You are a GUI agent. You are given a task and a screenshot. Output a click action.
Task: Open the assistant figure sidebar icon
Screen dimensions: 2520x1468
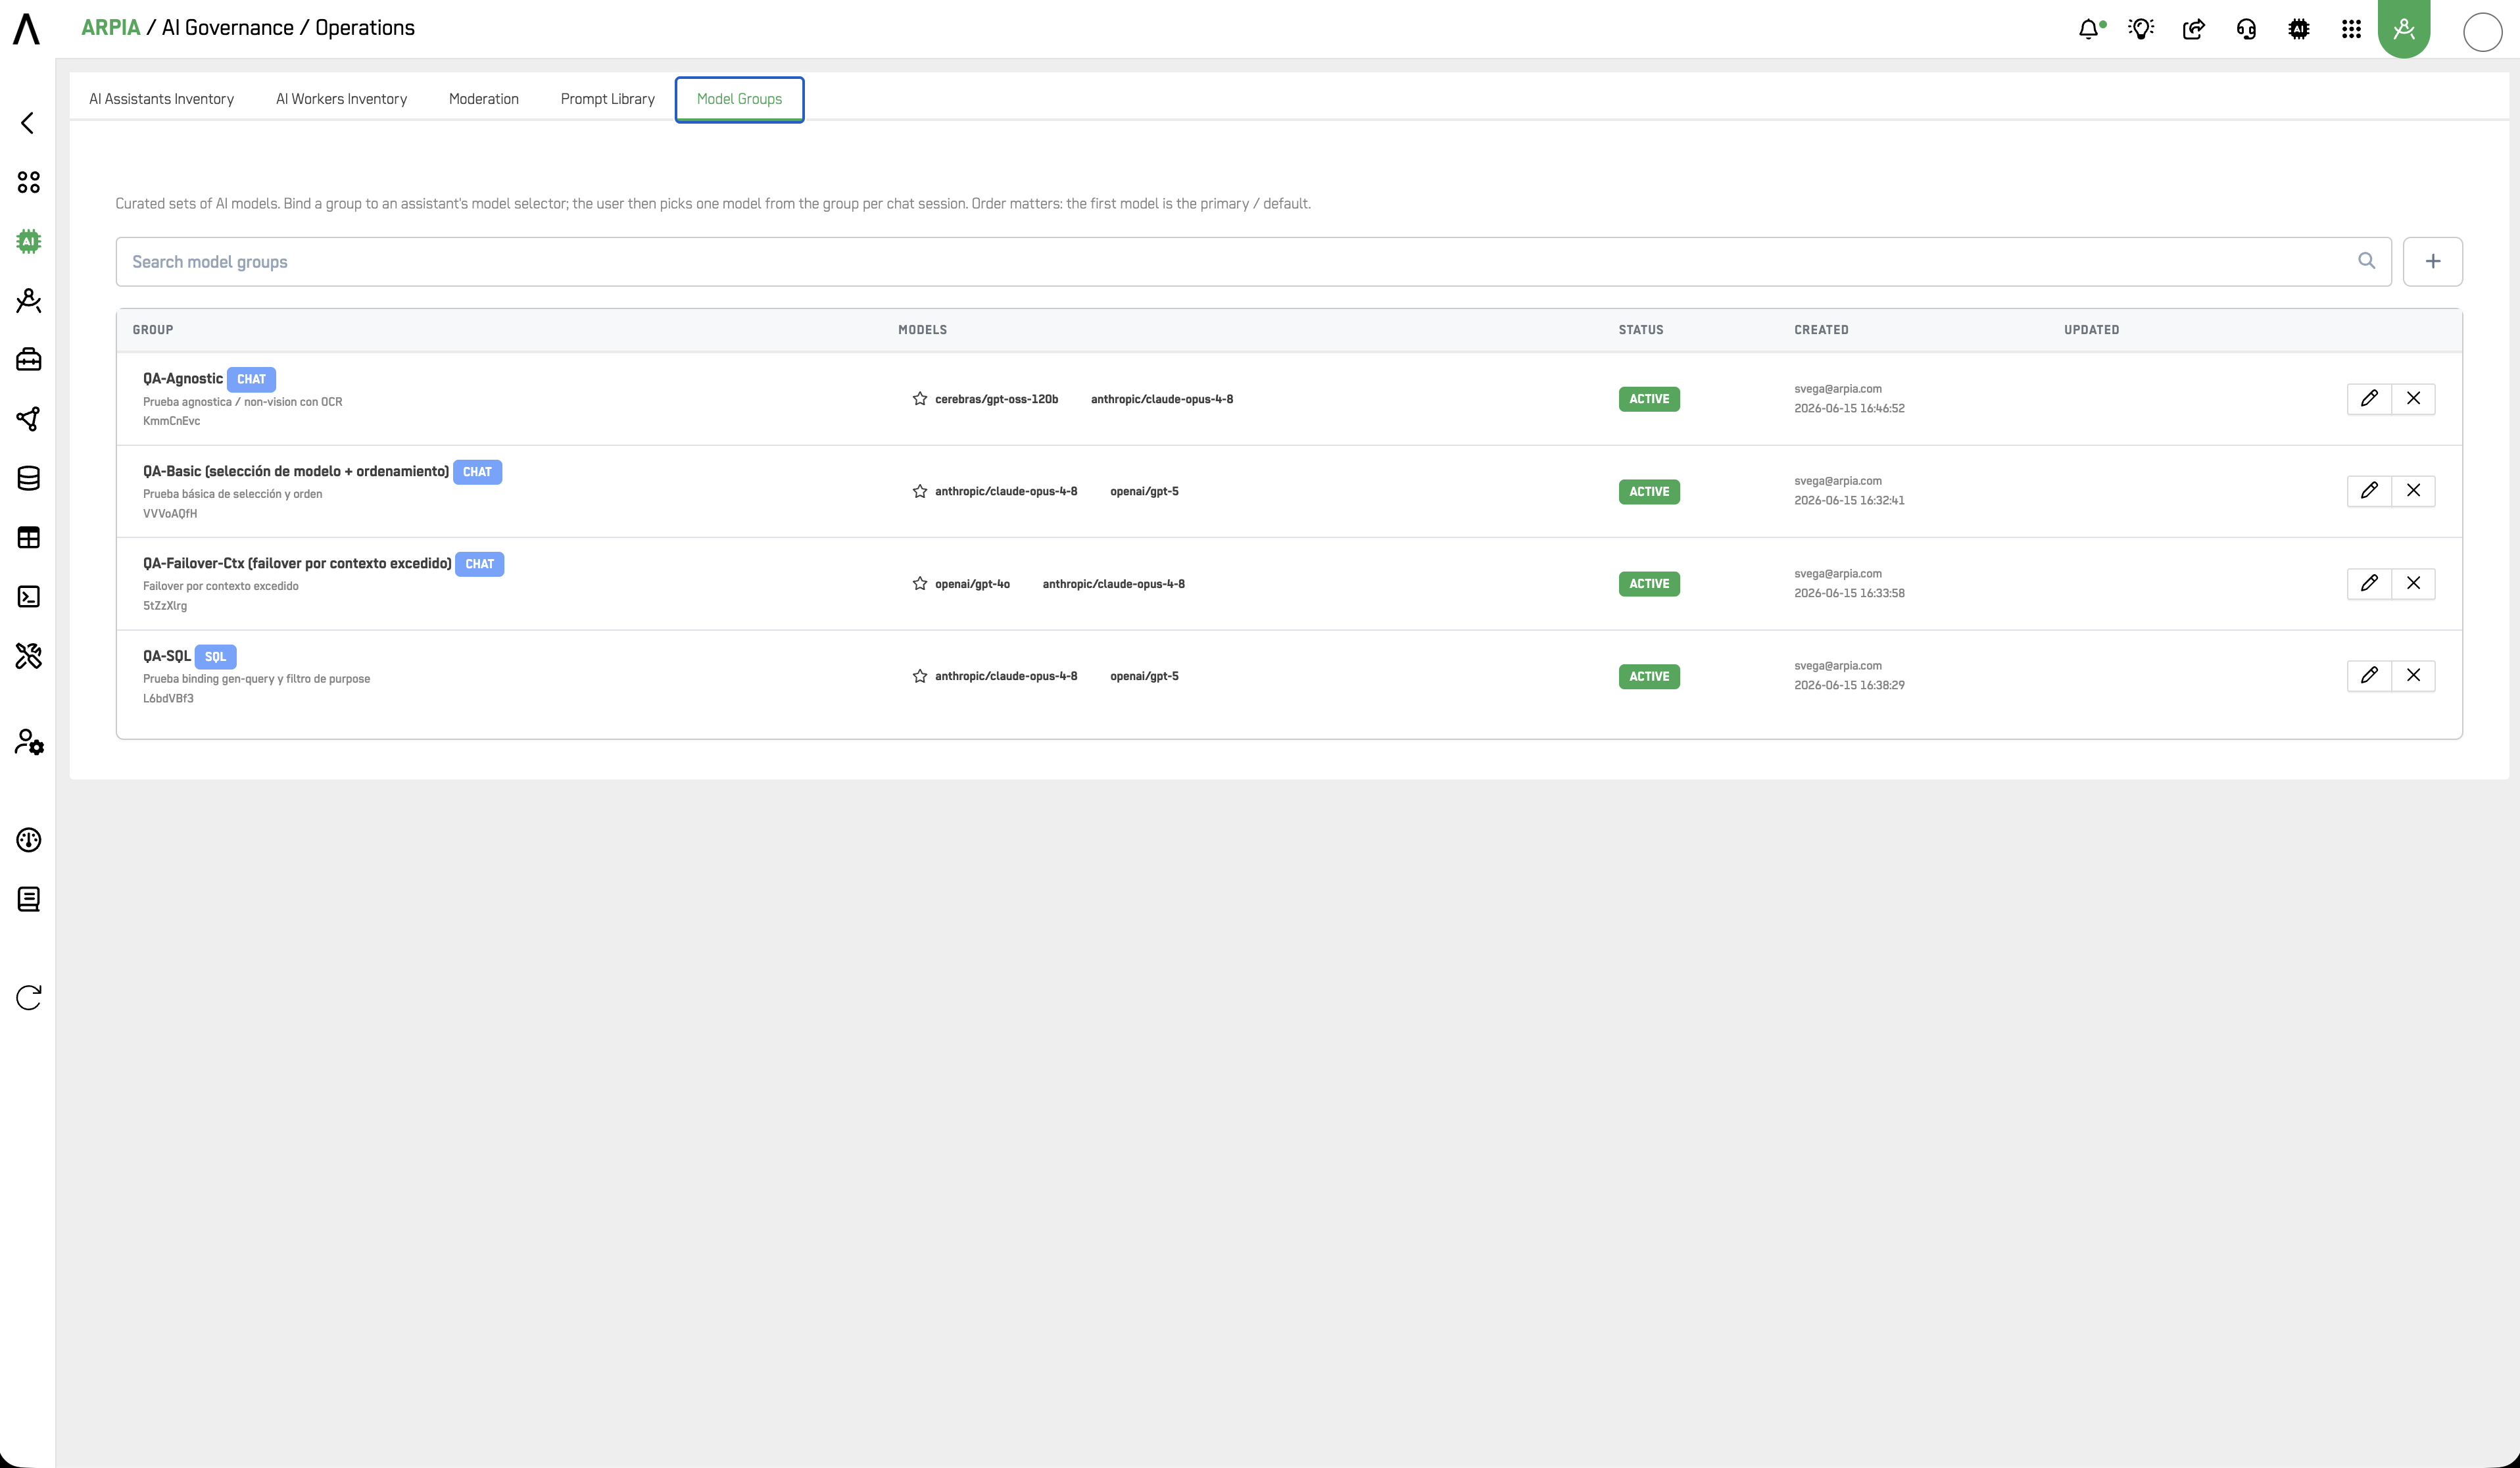click(x=29, y=300)
